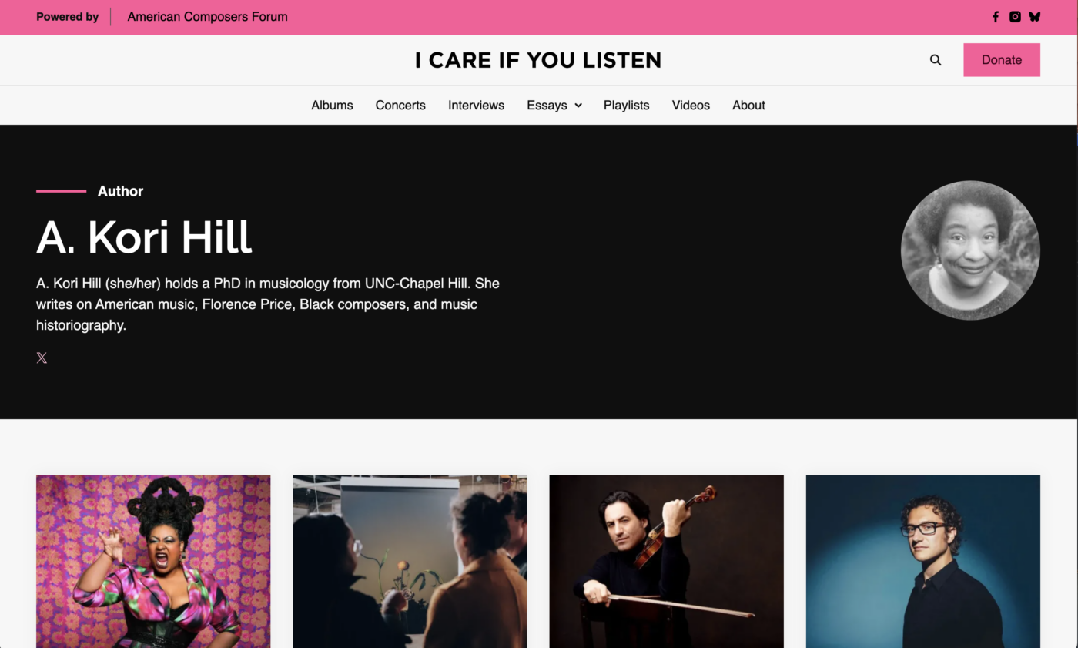Open the Interviews page

coord(476,106)
